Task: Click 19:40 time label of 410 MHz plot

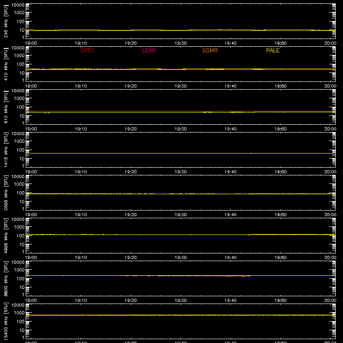Action: (x=230, y=86)
